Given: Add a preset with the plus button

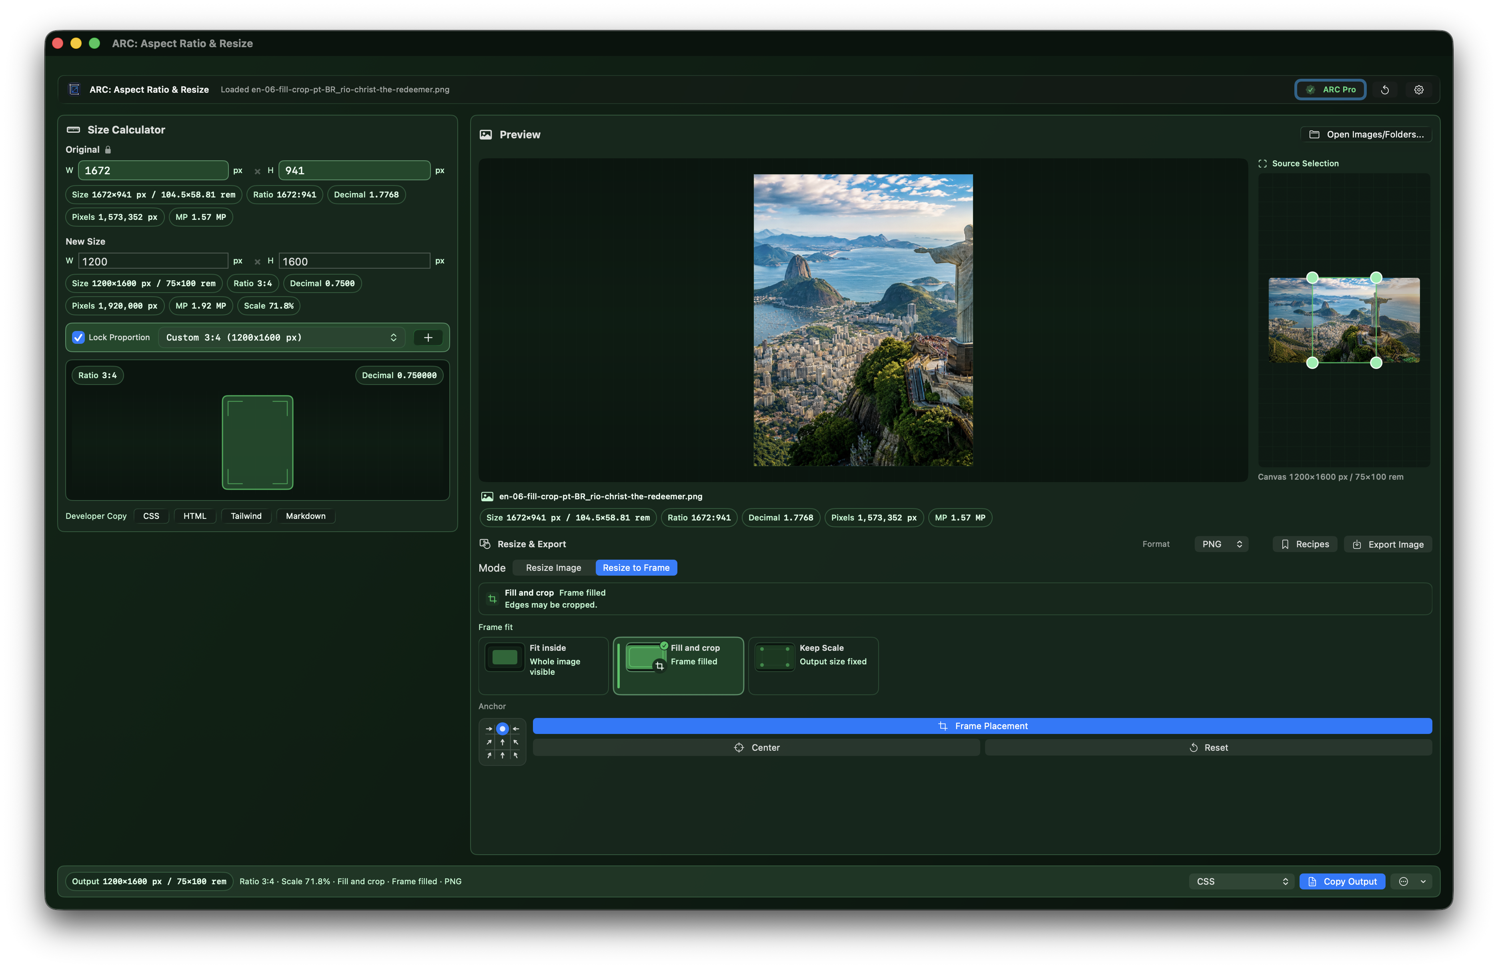Looking at the screenshot, I should pyautogui.click(x=428, y=338).
